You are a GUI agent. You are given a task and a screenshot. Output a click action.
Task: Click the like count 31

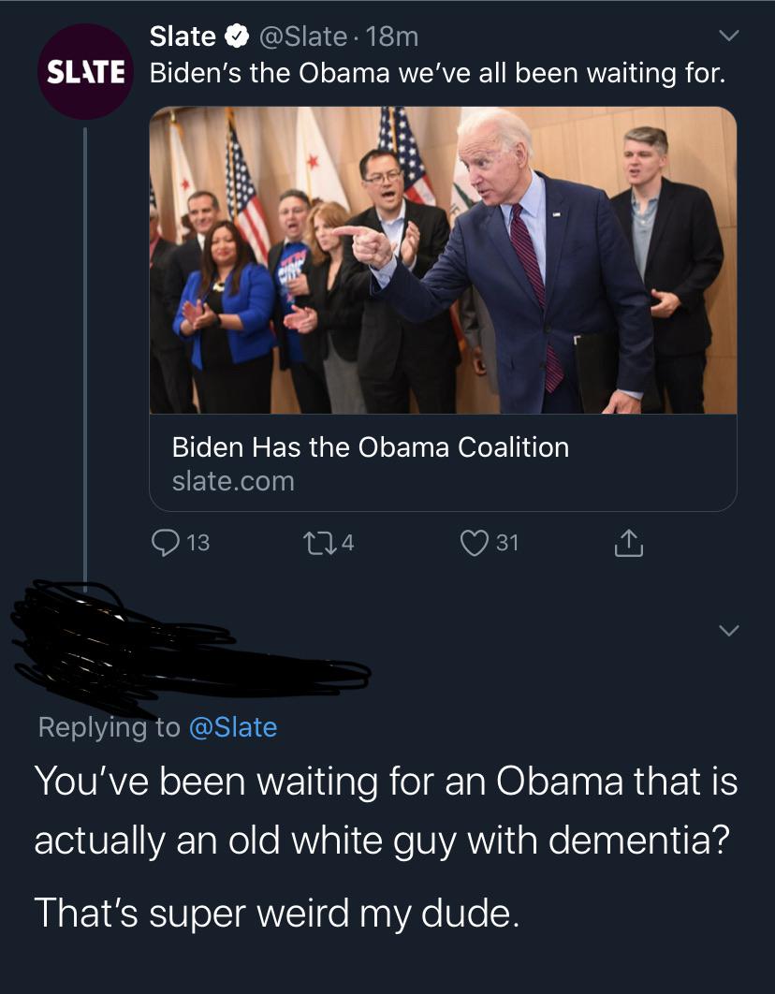click(x=507, y=542)
